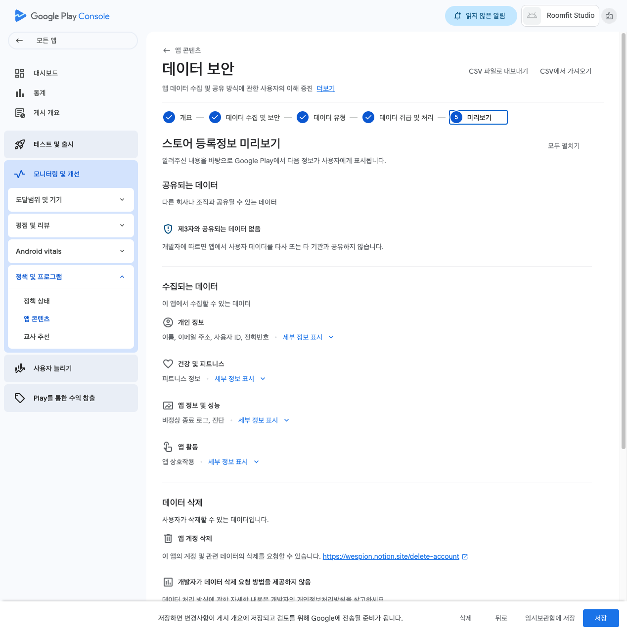The width and height of the screenshot is (627, 635).
Task: Open the 대시보드 dashboard icon
Action: coord(20,73)
